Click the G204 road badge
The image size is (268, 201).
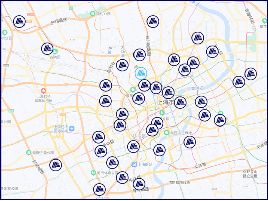[30, 15]
